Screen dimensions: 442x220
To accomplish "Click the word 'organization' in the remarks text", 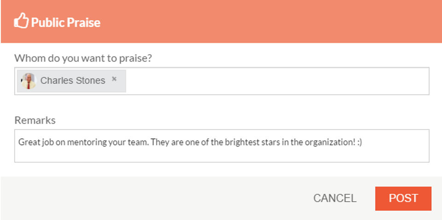I will [x=330, y=142].
